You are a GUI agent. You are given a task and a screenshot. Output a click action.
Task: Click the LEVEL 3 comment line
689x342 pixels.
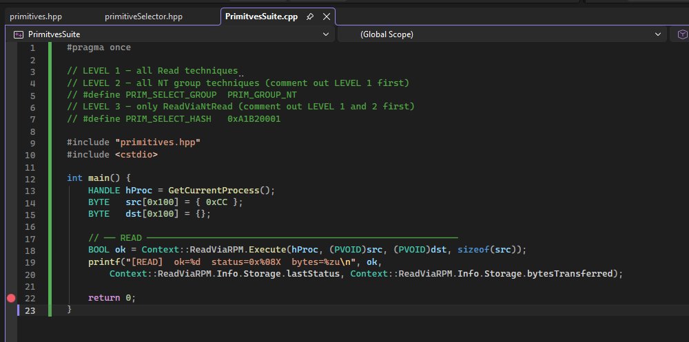[x=240, y=107]
